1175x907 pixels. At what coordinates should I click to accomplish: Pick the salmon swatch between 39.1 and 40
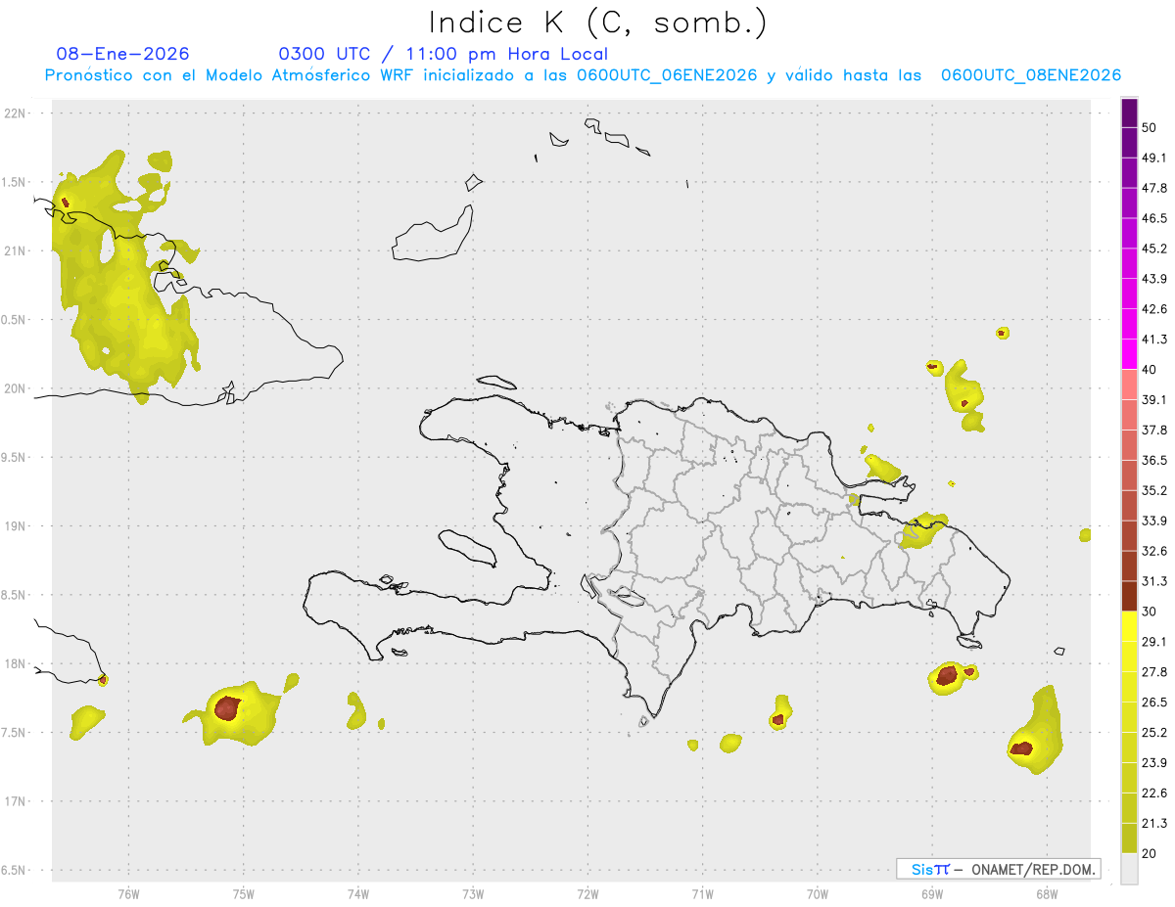tap(1129, 385)
